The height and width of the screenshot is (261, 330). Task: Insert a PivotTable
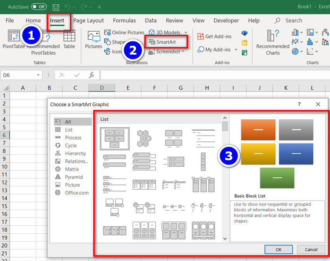point(14,39)
